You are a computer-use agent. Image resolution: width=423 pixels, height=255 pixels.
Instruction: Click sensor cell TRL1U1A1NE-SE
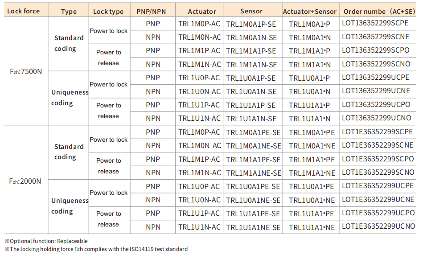[253, 227]
